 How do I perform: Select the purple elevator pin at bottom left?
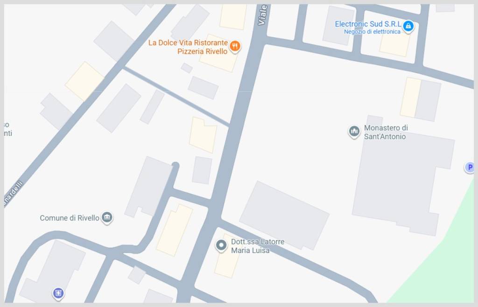(58, 293)
